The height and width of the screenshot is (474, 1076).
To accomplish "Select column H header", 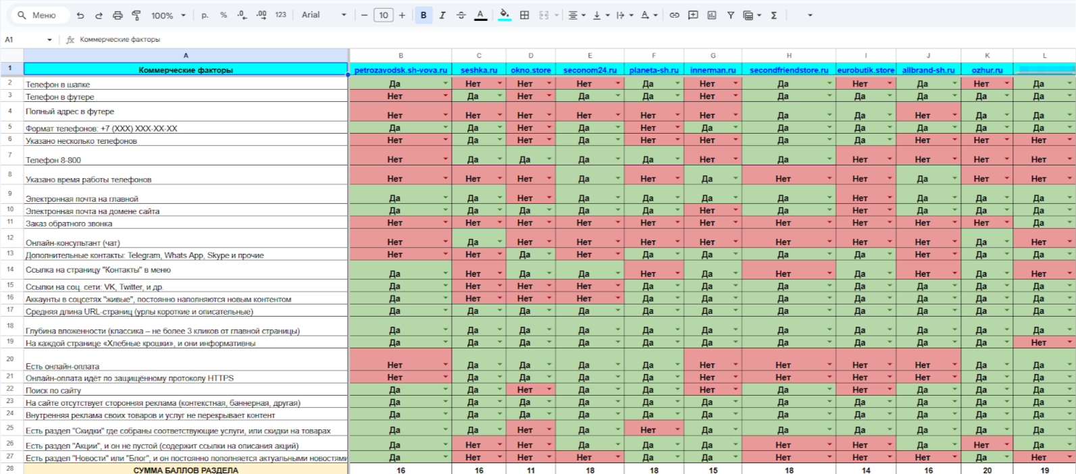I will (x=789, y=55).
